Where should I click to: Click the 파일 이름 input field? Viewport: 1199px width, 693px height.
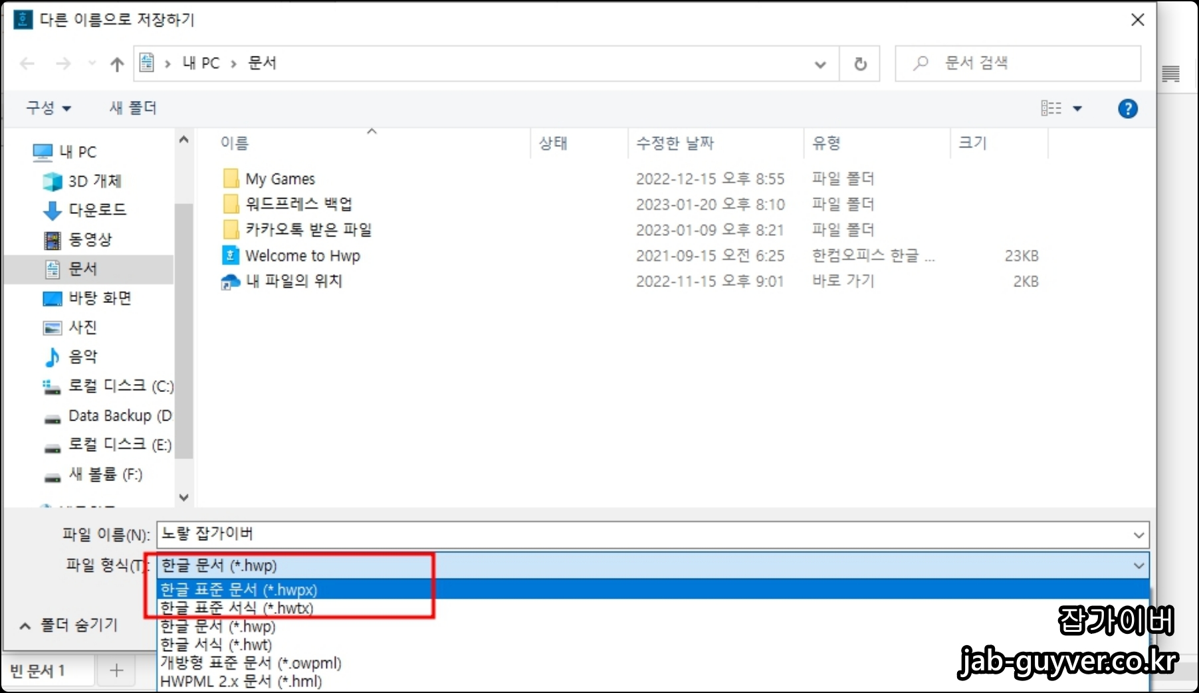point(643,534)
